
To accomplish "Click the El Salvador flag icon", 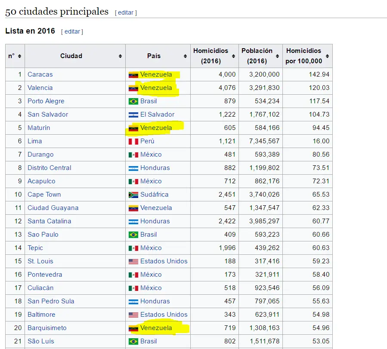I will (x=133, y=115).
